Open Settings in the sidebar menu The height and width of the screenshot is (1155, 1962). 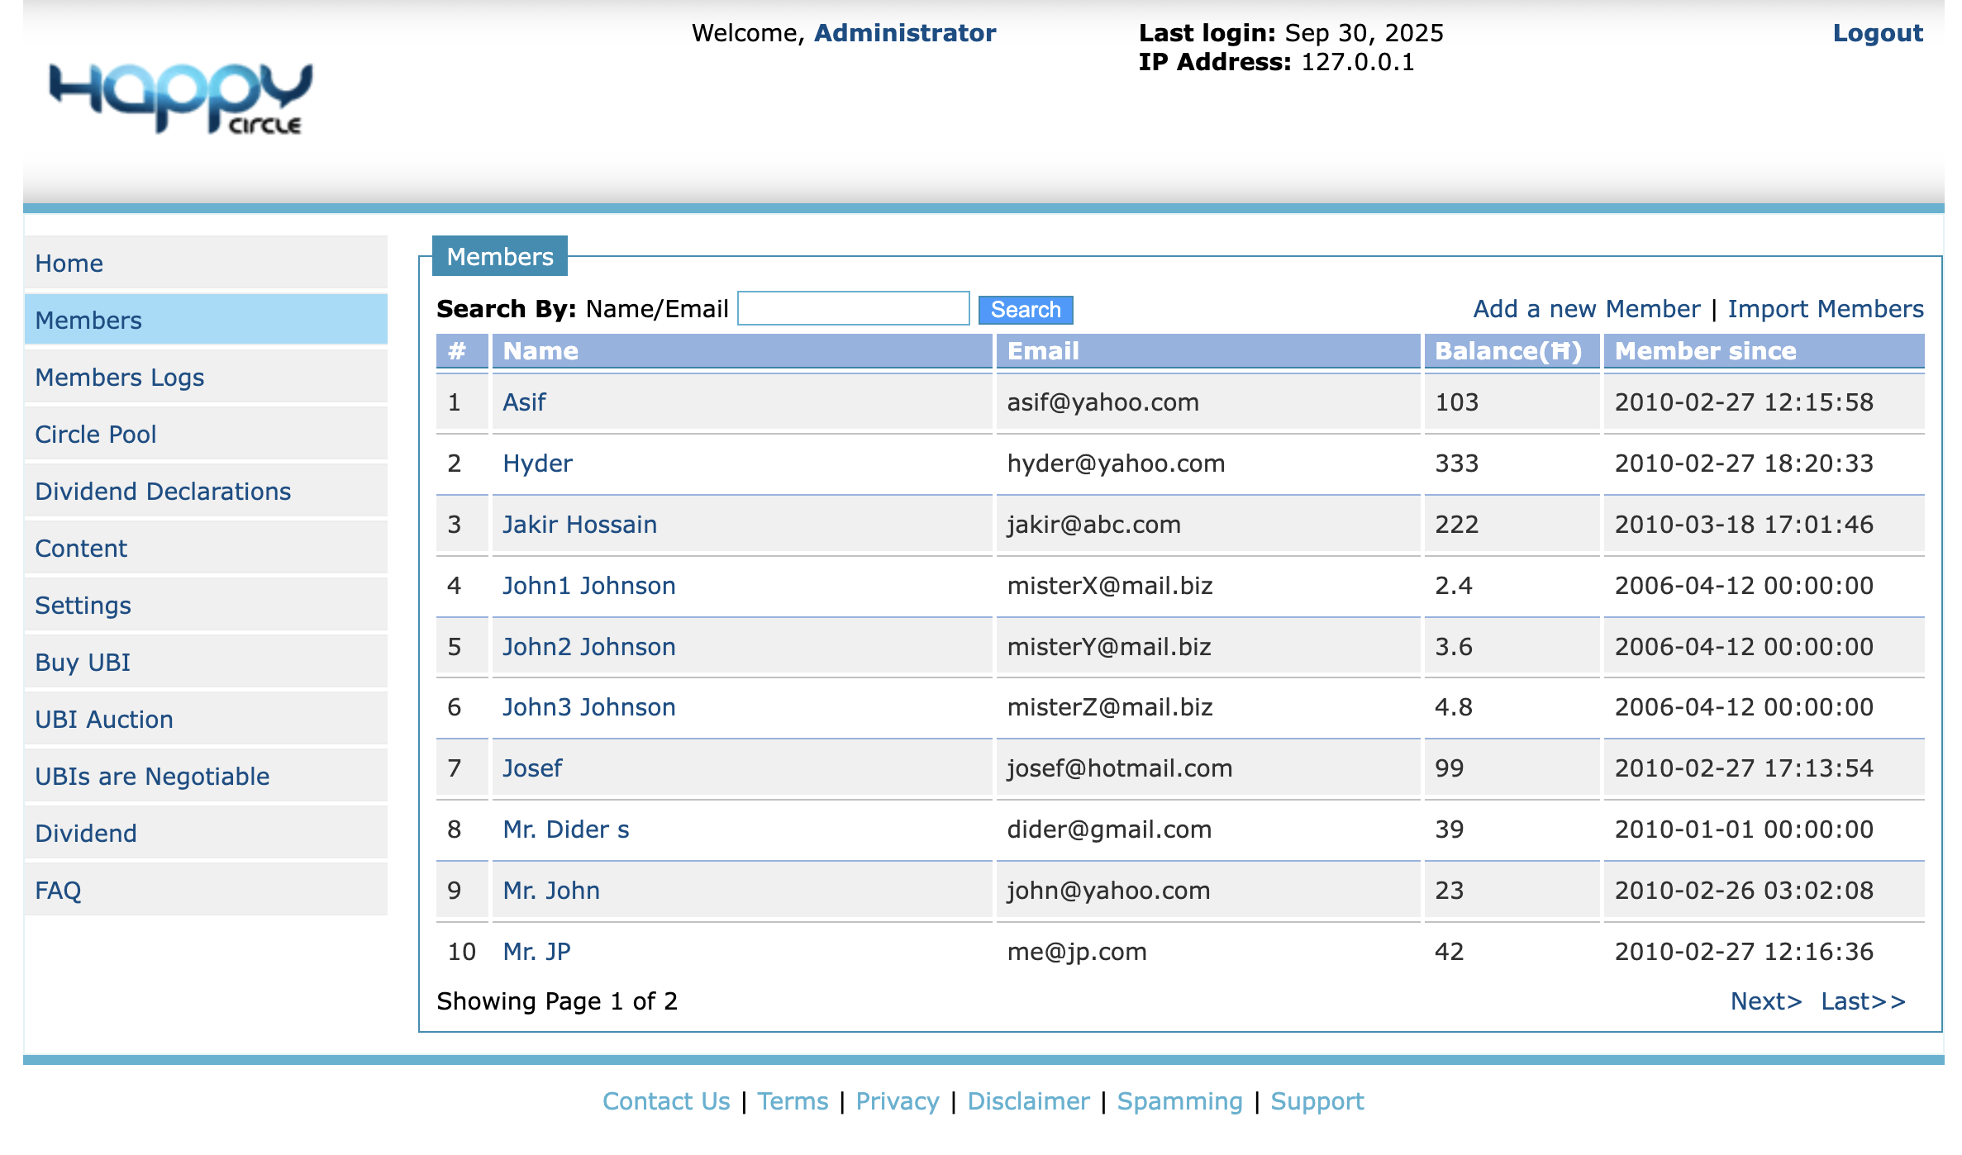coord(206,606)
